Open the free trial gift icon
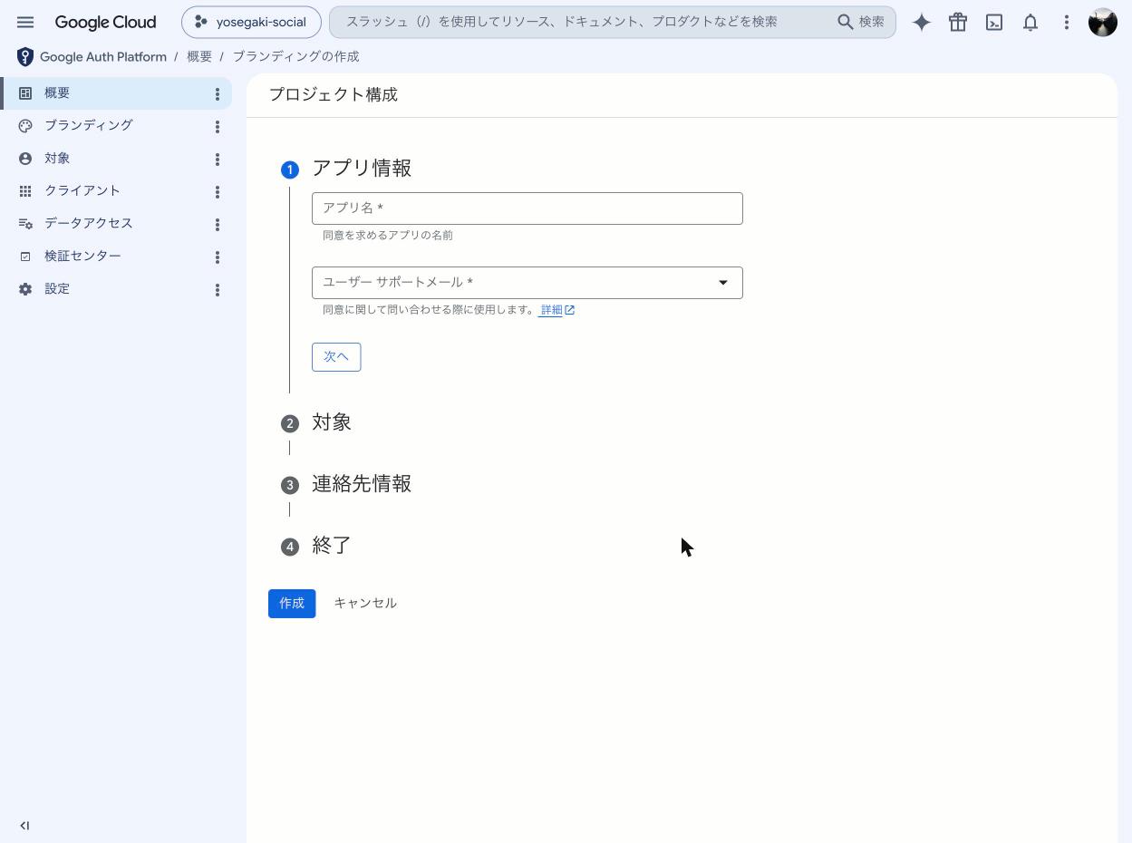The image size is (1132, 843). coord(958,23)
